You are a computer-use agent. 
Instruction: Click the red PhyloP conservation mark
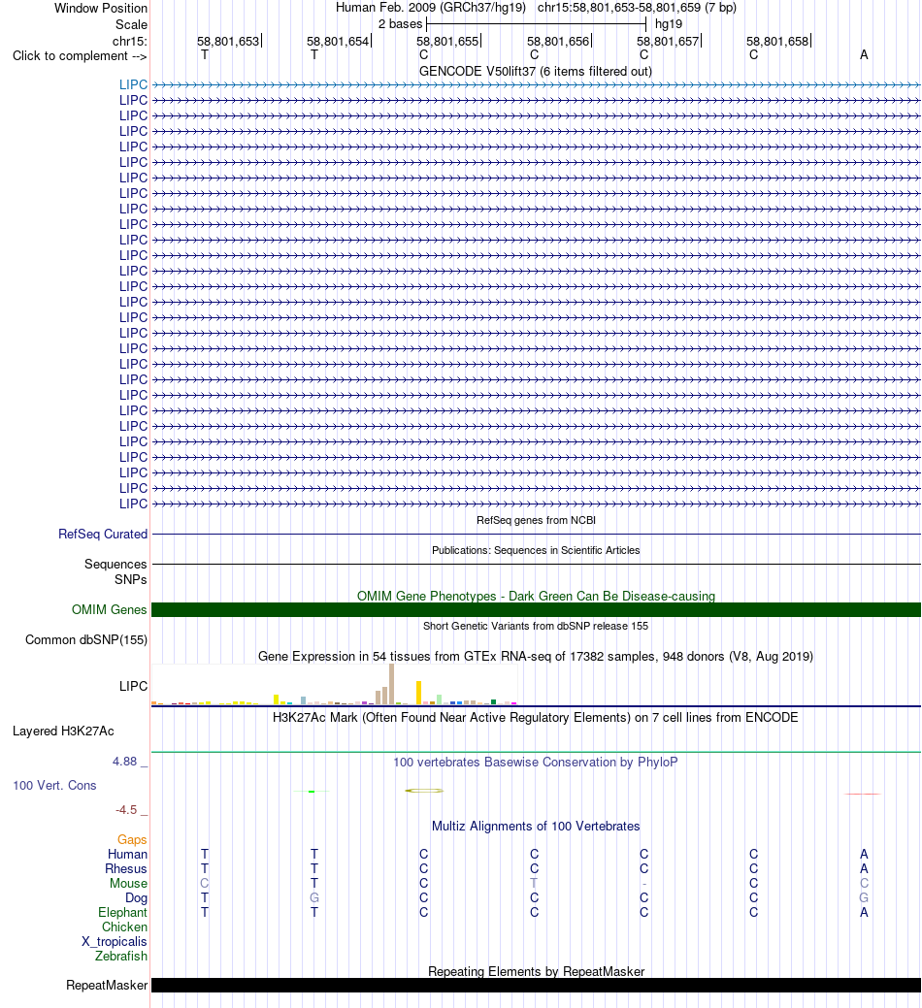click(862, 795)
